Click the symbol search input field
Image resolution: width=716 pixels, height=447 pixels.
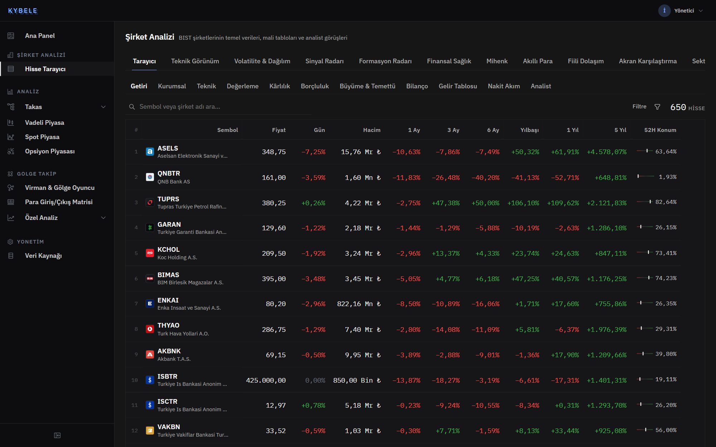click(x=218, y=107)
